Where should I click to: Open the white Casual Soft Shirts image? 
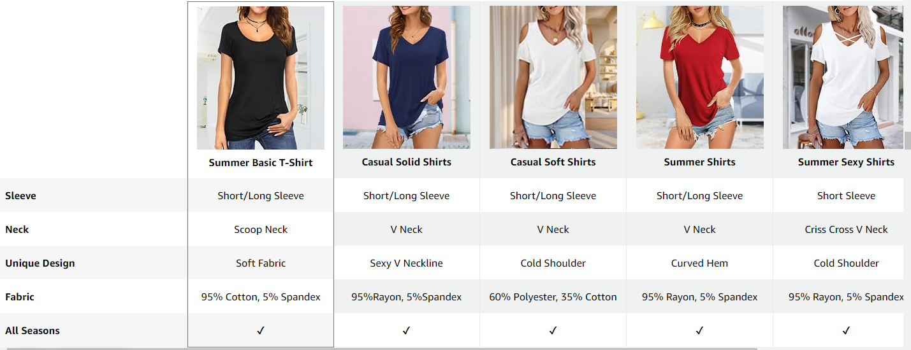click(553, 78)
